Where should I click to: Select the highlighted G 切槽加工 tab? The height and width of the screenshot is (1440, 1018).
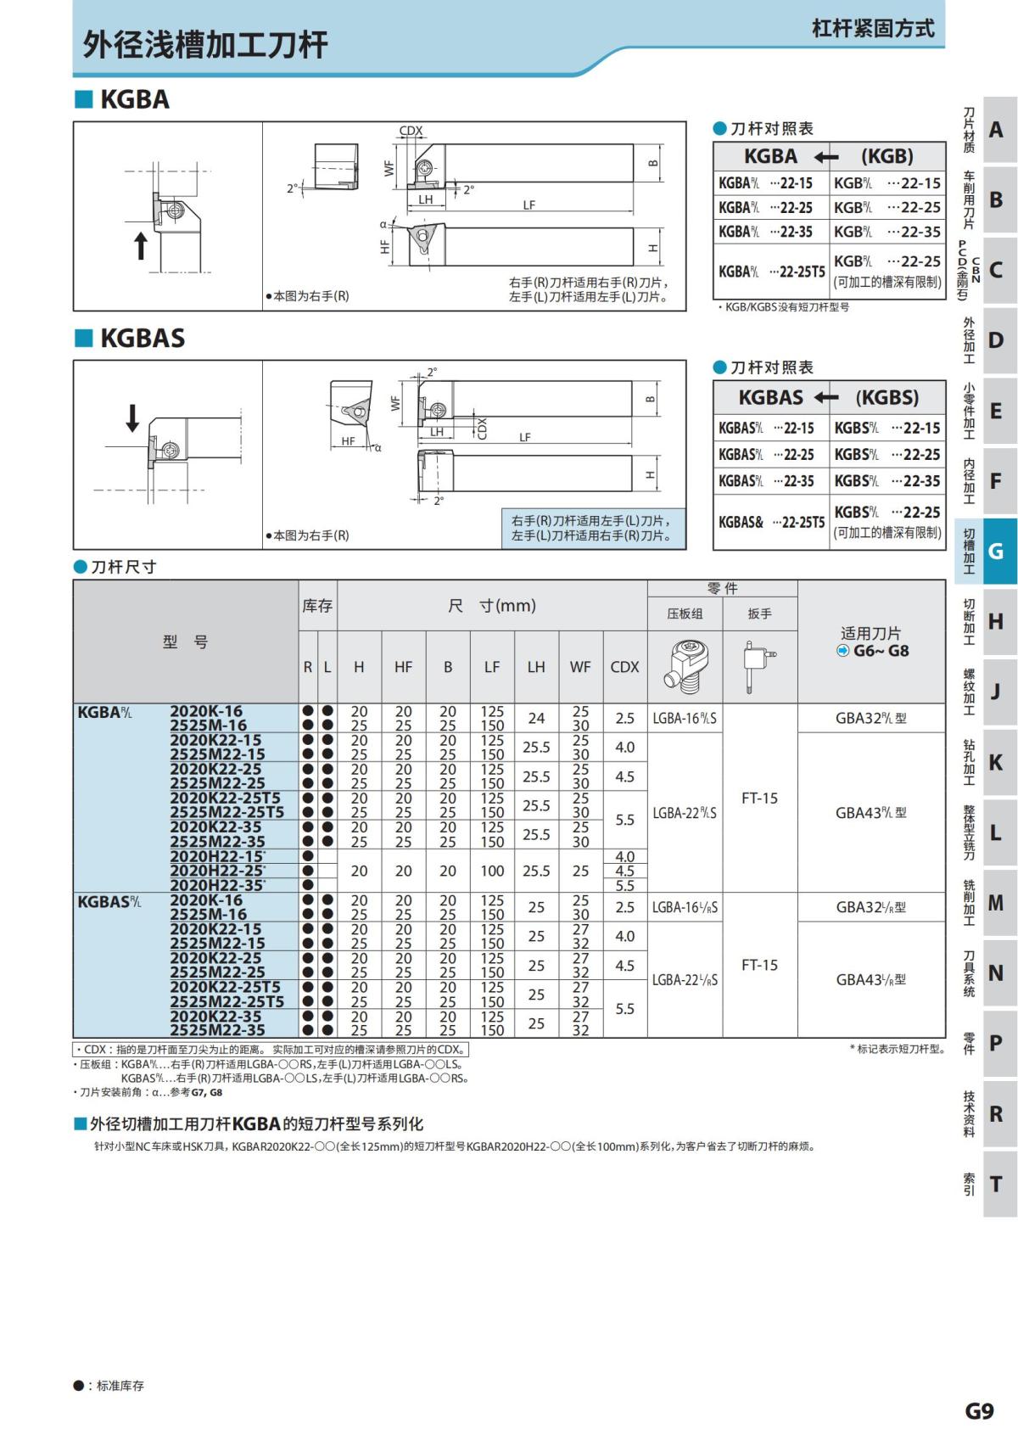point(986,551)
